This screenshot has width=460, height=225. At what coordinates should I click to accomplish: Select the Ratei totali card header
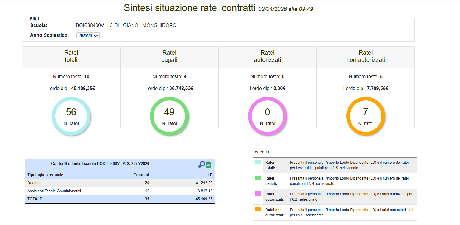[x=71, y=56]
